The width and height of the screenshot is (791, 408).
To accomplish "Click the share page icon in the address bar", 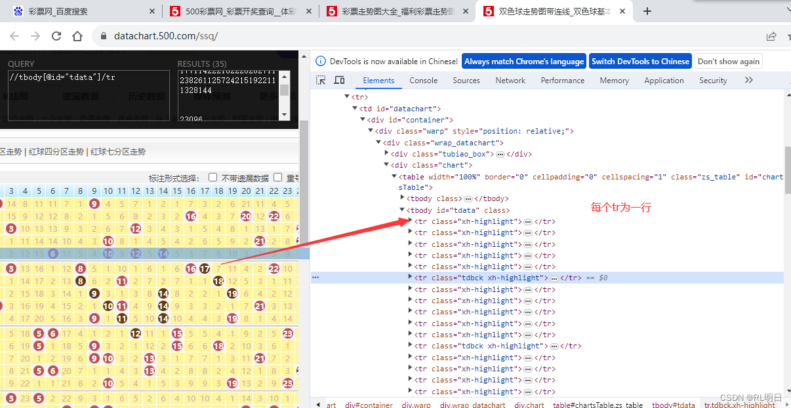I will click(x=771, y=36).
